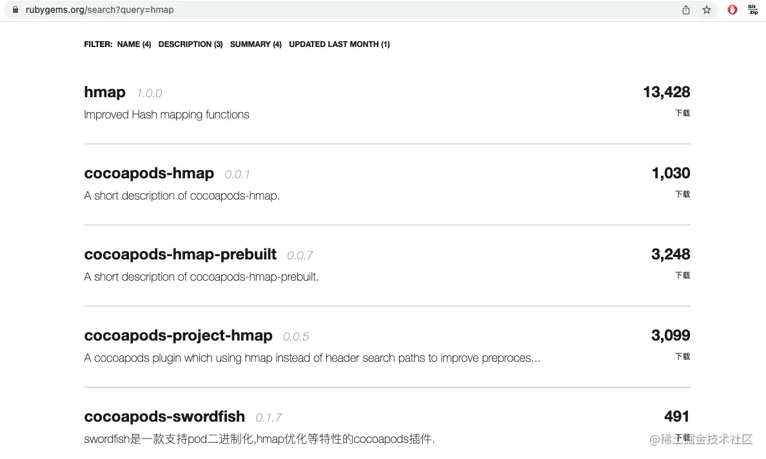
Task: Open cocoapods-swordfish gem result
Action: (x=164, y=417)
